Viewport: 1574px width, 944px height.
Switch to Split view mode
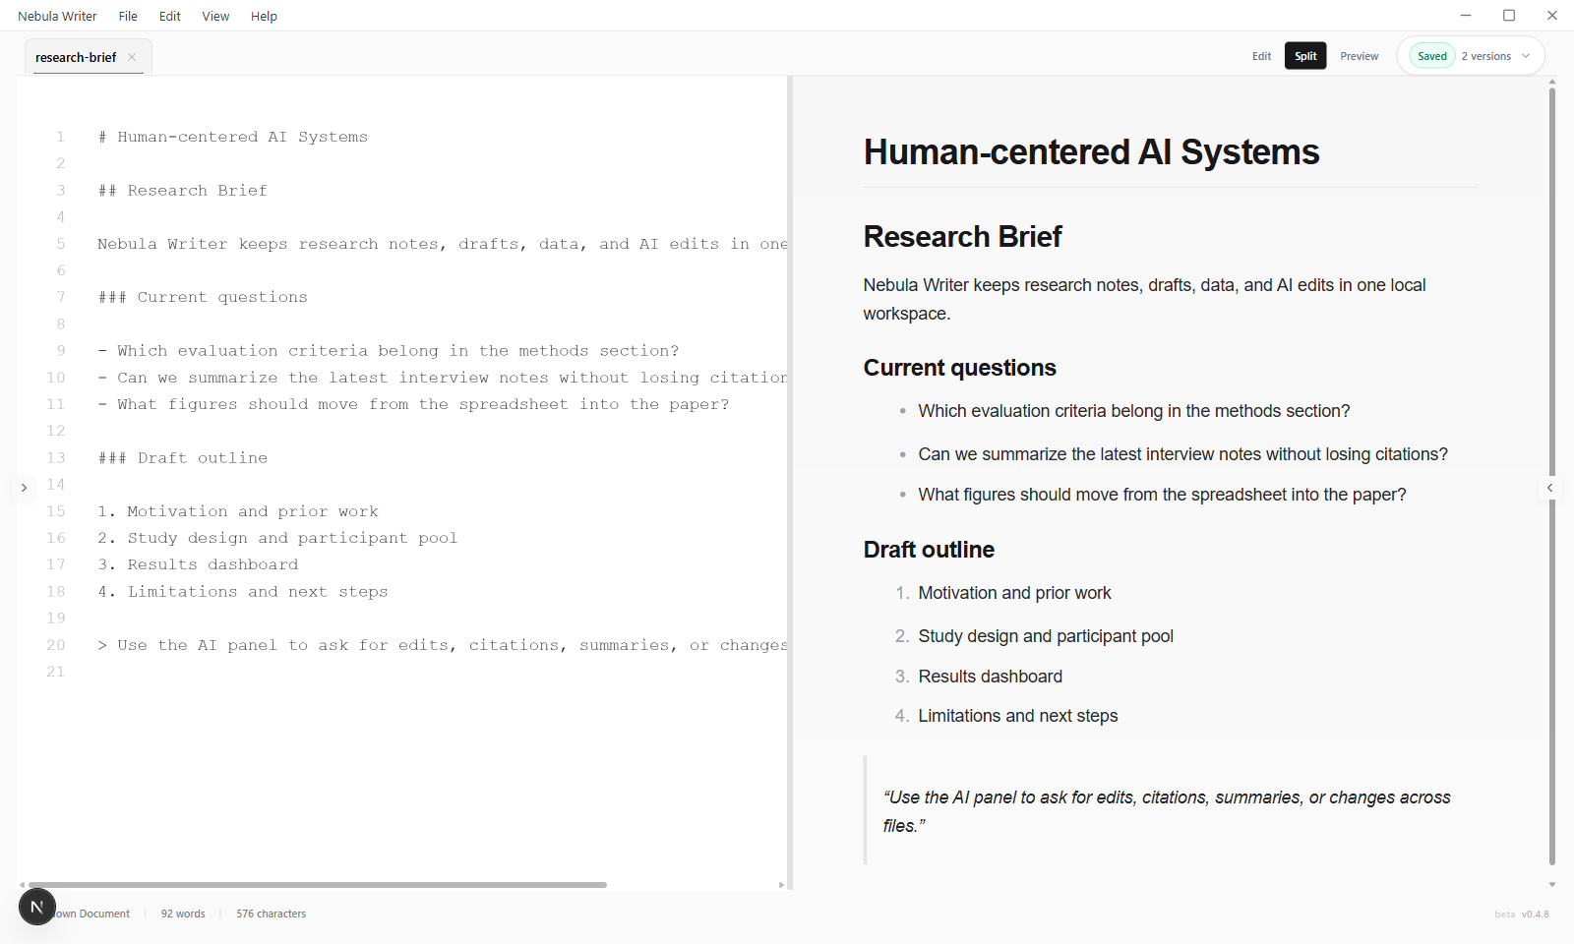pyautogui.click(x=1305, y=56)
